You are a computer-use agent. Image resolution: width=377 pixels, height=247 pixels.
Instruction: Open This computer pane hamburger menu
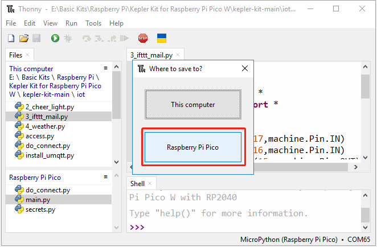[x=105, y=68]
